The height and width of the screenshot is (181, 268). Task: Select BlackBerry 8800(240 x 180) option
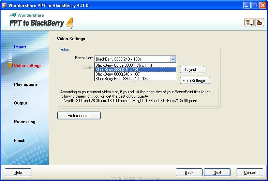tap(135, 74)
